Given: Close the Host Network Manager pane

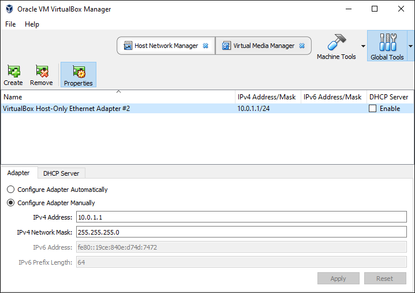Looking at the screenshot, I should [205, 46].
